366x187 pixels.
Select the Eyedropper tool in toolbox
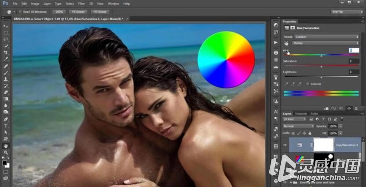point(6,59)
